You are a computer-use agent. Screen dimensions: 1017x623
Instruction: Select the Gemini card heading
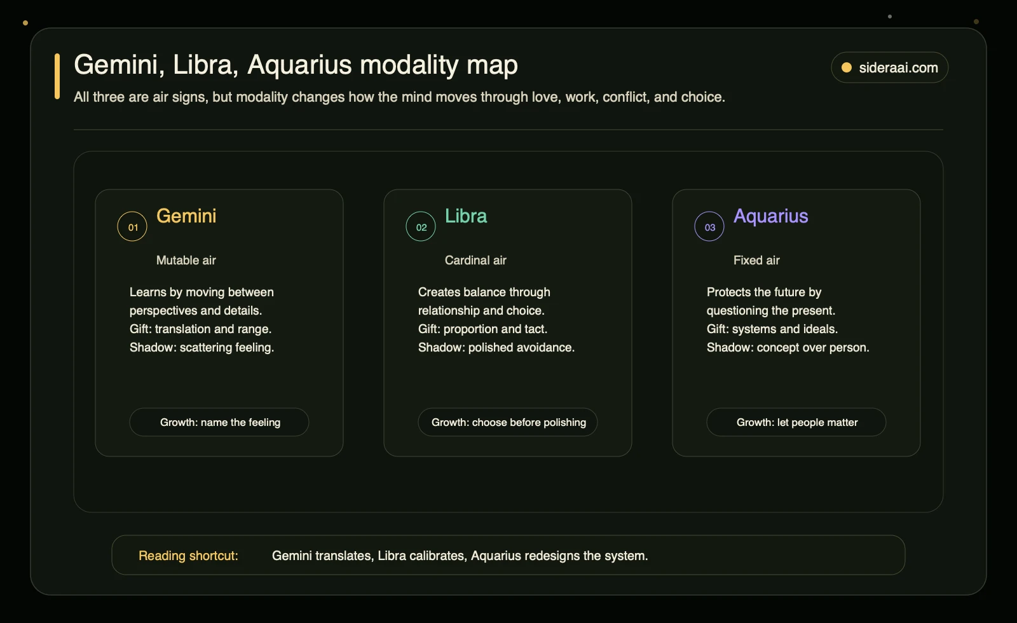pyautogui.click(x=186, y=216)
